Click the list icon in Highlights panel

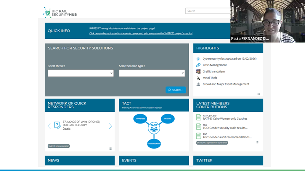(x=259, y=94)
